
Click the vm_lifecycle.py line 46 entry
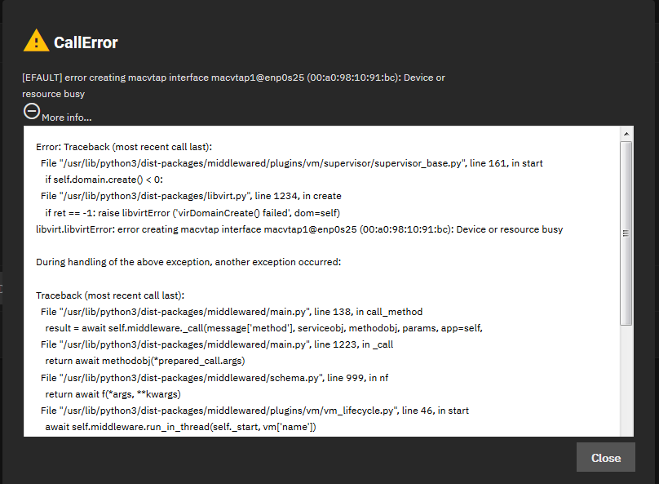click(254, 410)
